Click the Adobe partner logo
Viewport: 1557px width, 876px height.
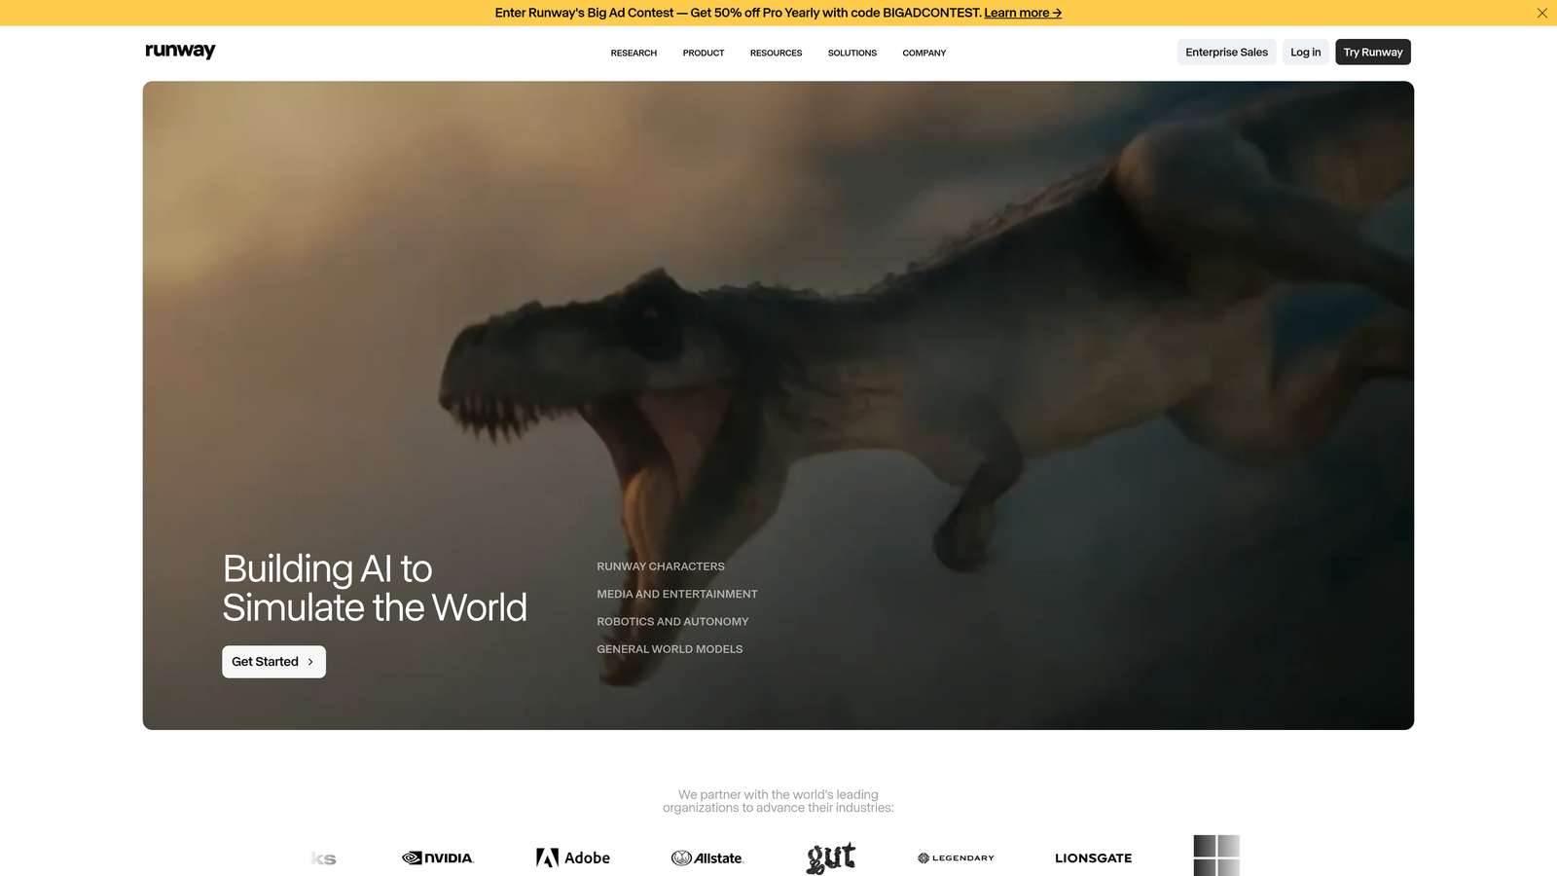click(573, 858)
